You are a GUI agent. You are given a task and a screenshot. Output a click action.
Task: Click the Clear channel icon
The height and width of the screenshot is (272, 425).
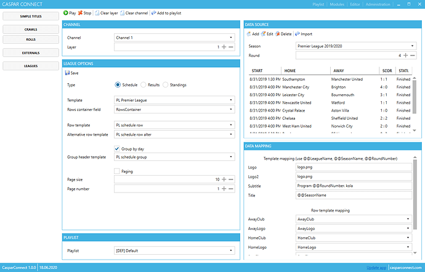pos(122,13)
